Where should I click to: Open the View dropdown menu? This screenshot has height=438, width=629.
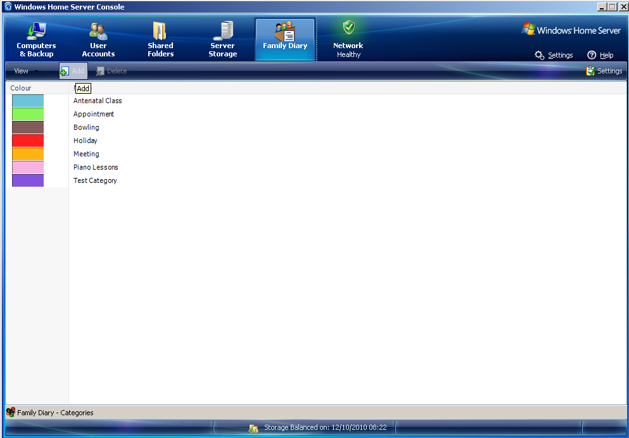point(26,71)
